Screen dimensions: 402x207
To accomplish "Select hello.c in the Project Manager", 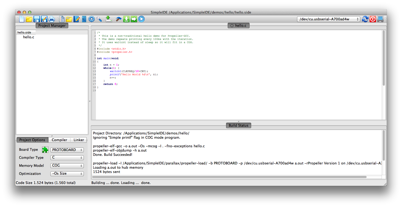I will click(x=29, y=37).
